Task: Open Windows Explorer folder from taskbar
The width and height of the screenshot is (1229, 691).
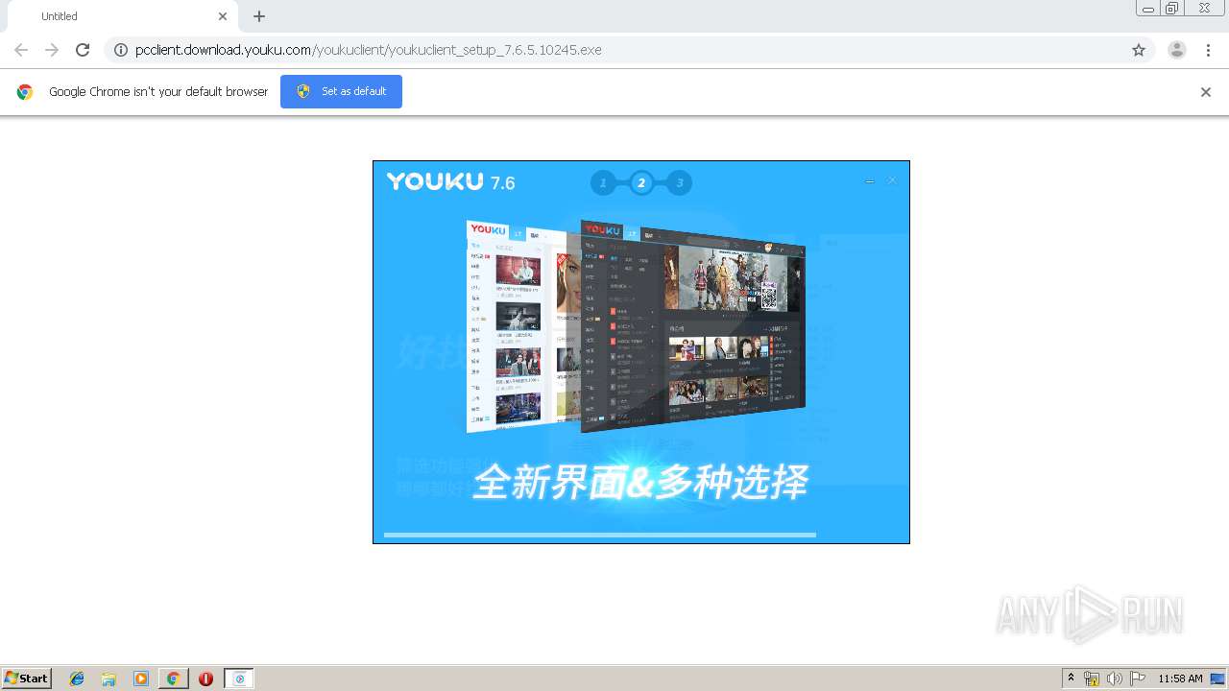Action: [108, 679]
